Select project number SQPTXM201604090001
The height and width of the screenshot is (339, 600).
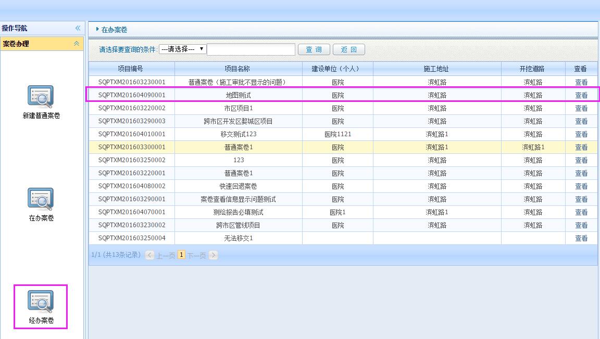coord(132,95)
